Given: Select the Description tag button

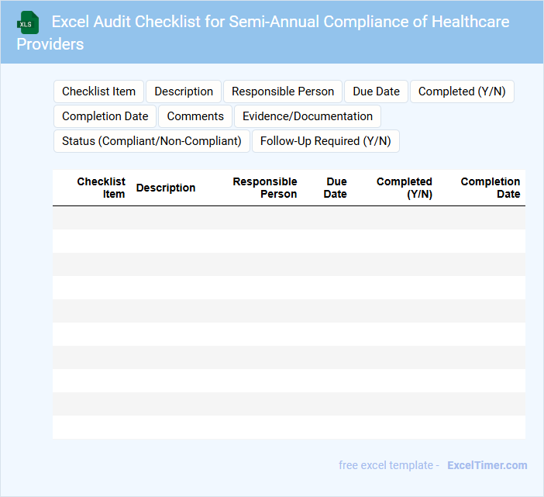Looking at the screenshot, I should pos(184,91).
